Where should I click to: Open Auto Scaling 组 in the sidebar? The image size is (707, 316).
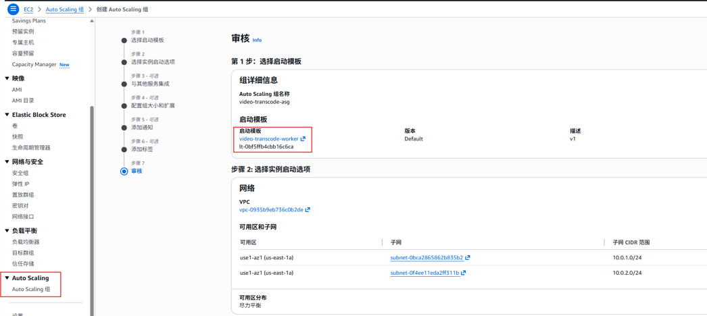tap(30, 290)
